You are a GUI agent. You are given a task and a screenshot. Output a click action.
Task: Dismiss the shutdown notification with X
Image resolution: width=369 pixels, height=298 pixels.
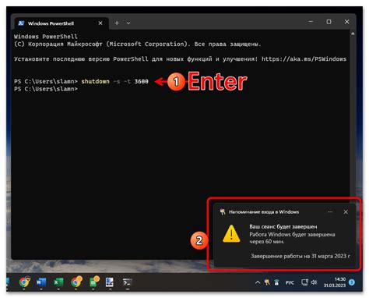[x=346, y=212]
